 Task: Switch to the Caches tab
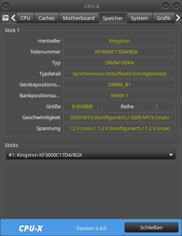(46, 18)
